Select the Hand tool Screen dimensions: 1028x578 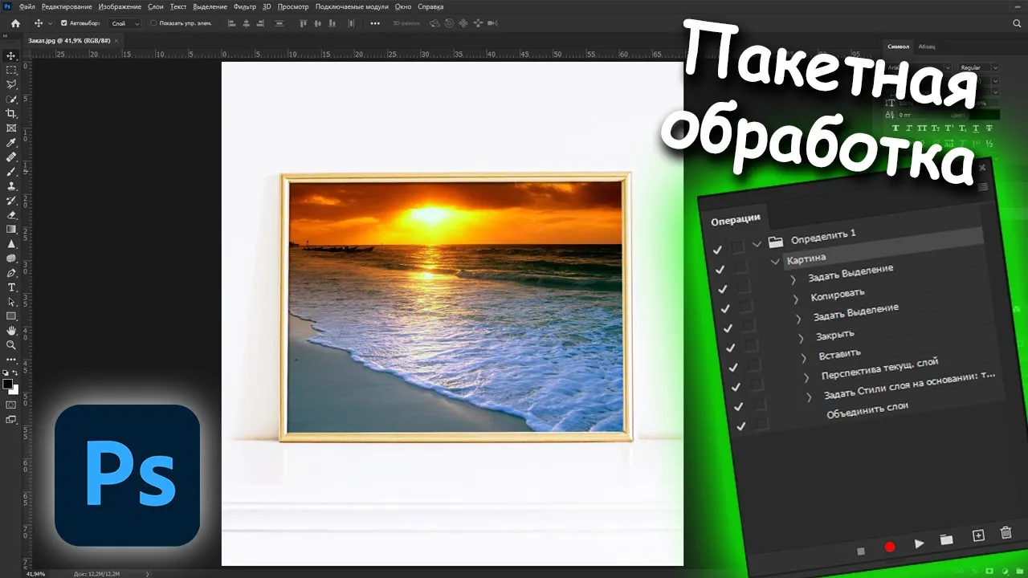click(x=11, y=331)
